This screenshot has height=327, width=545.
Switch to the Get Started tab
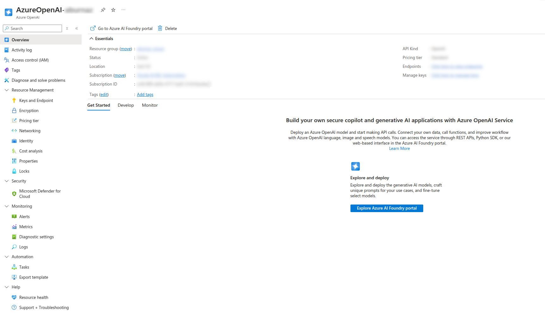(x=99, y=105)
